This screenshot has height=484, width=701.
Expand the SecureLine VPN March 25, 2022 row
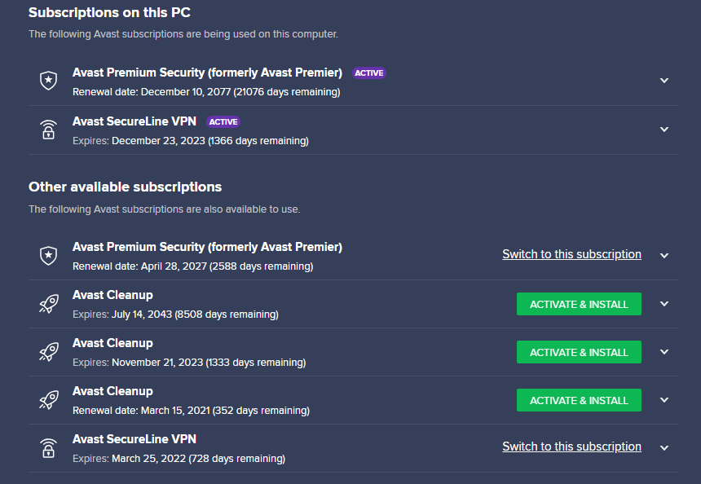[664, 448]
